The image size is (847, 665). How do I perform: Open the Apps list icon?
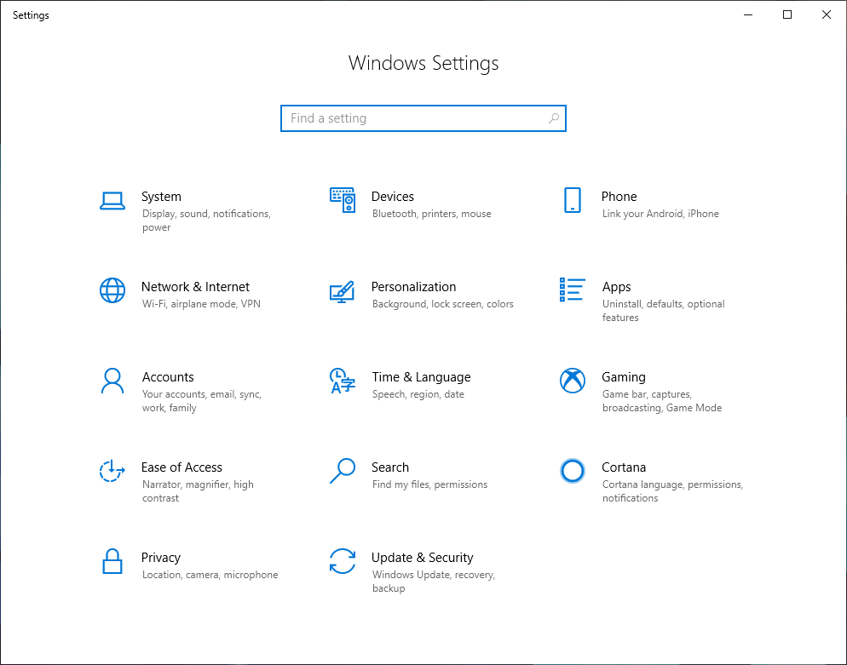coord(572,290)
